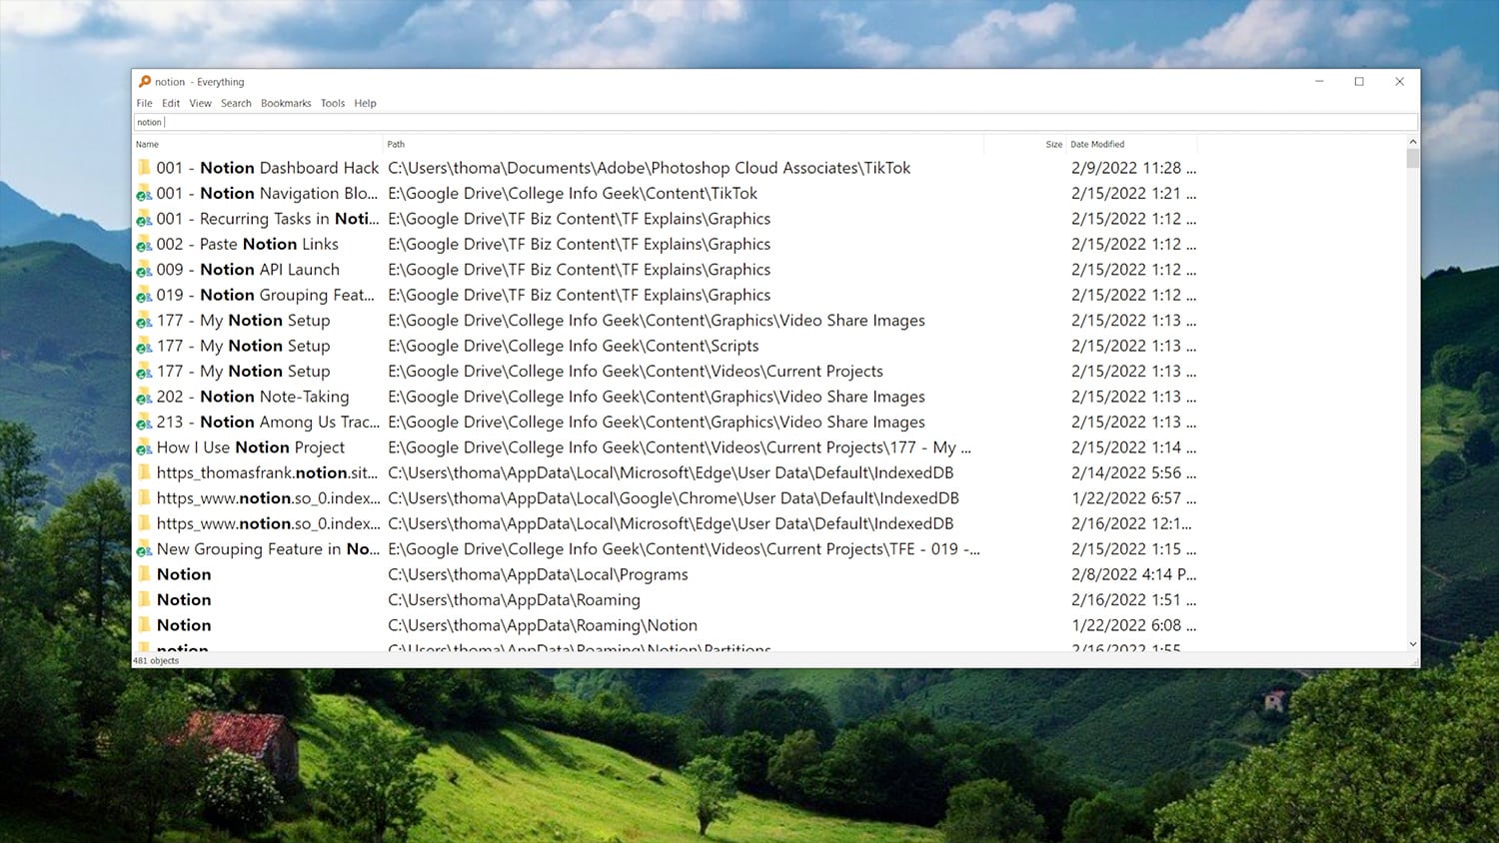Sort results by the Date Modified column
The height and width of the screenshot is (843, 1499).
point(1097,144)
